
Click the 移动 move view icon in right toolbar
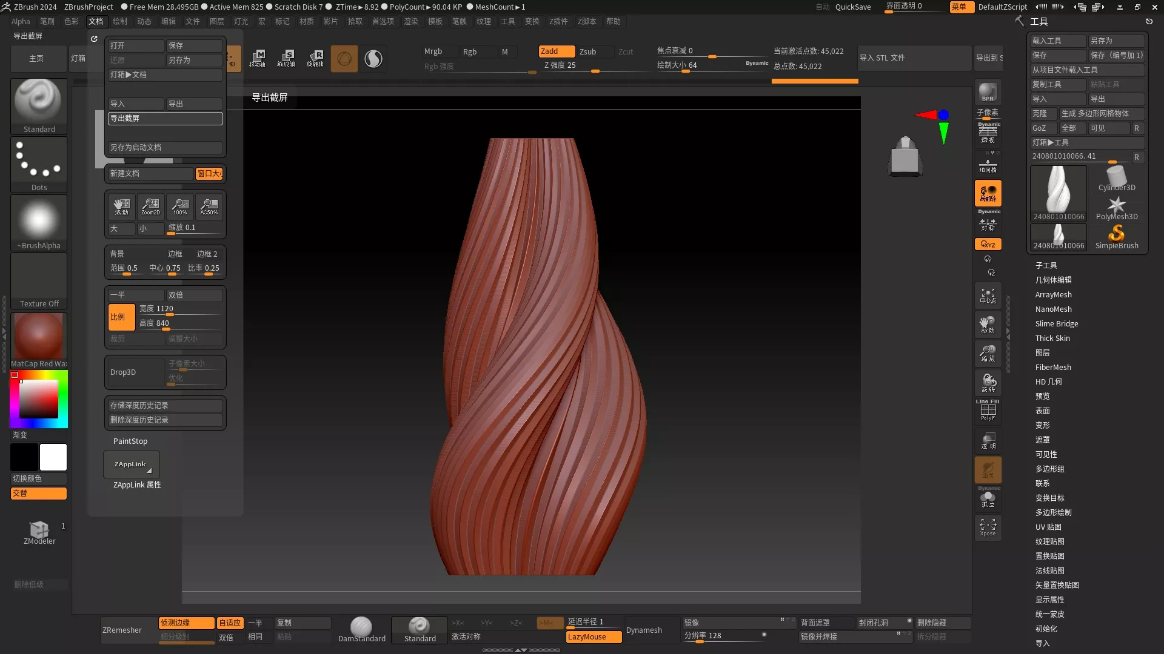988,325
